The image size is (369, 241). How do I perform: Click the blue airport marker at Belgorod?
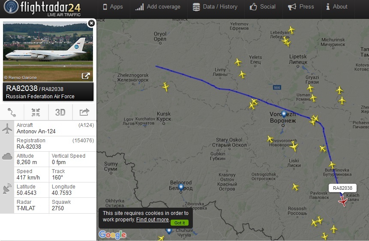[x=181, y=187]
